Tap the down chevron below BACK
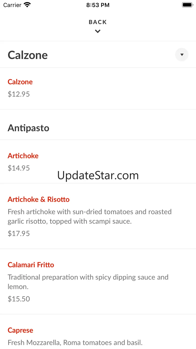This screenshot has height=349, width=196. [98, 31]
